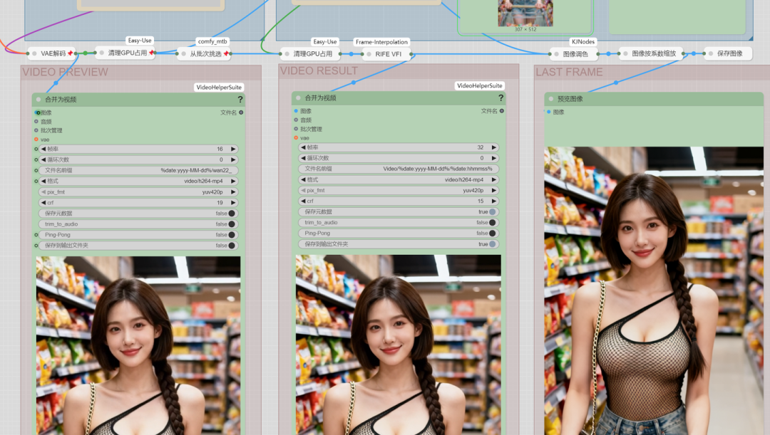Click collapse dot of 预览图像 node

coord(551,99)
